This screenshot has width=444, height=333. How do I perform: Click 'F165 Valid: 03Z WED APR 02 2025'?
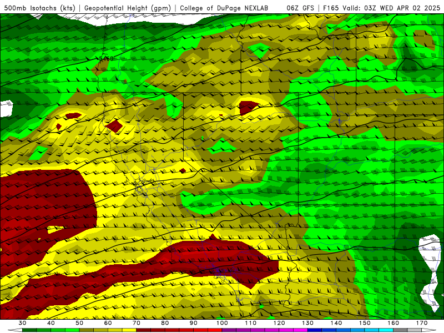click(x=381, y=8)
